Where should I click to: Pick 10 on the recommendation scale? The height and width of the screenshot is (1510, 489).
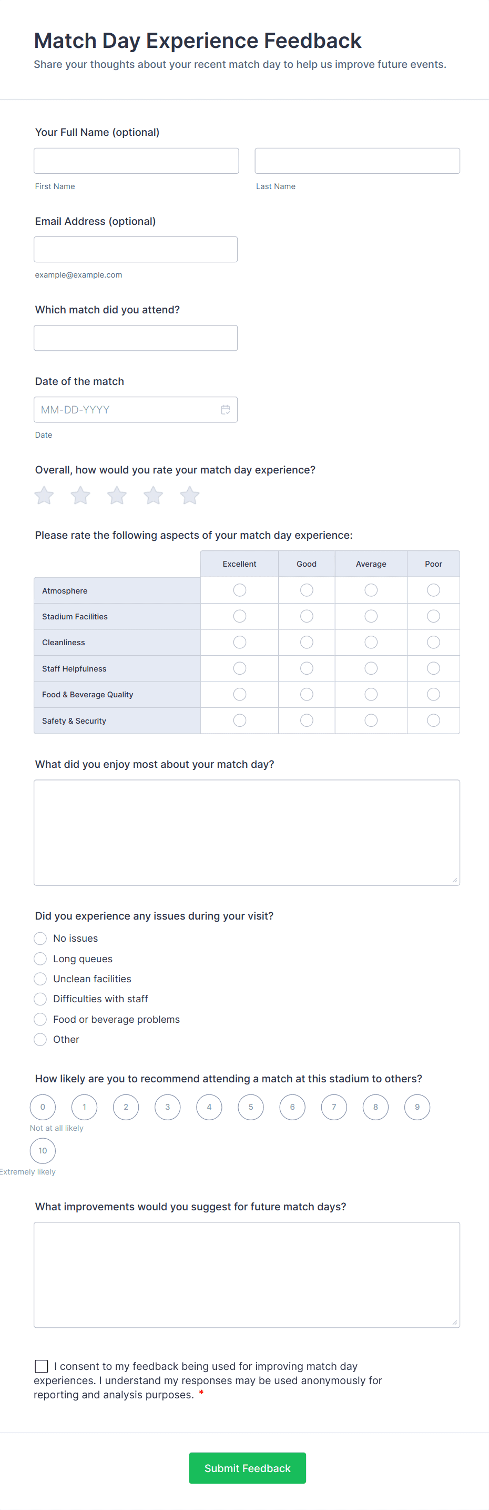(x=43, y=1151)
